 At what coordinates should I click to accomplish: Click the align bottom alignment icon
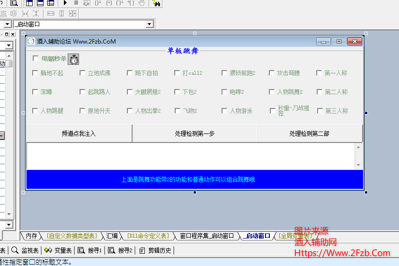(3, 14)
